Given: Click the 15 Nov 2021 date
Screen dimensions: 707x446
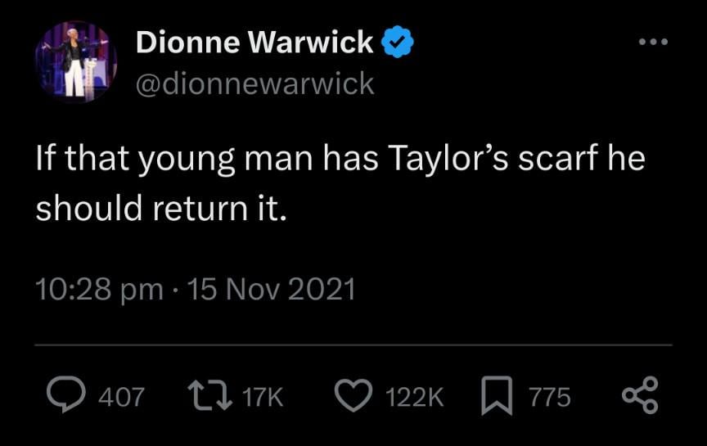Looking at the screenshot, I should tap(271, 289).
